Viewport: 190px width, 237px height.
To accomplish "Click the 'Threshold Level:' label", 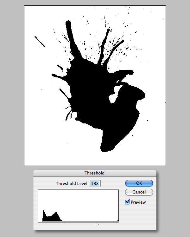I will point(72,183).
